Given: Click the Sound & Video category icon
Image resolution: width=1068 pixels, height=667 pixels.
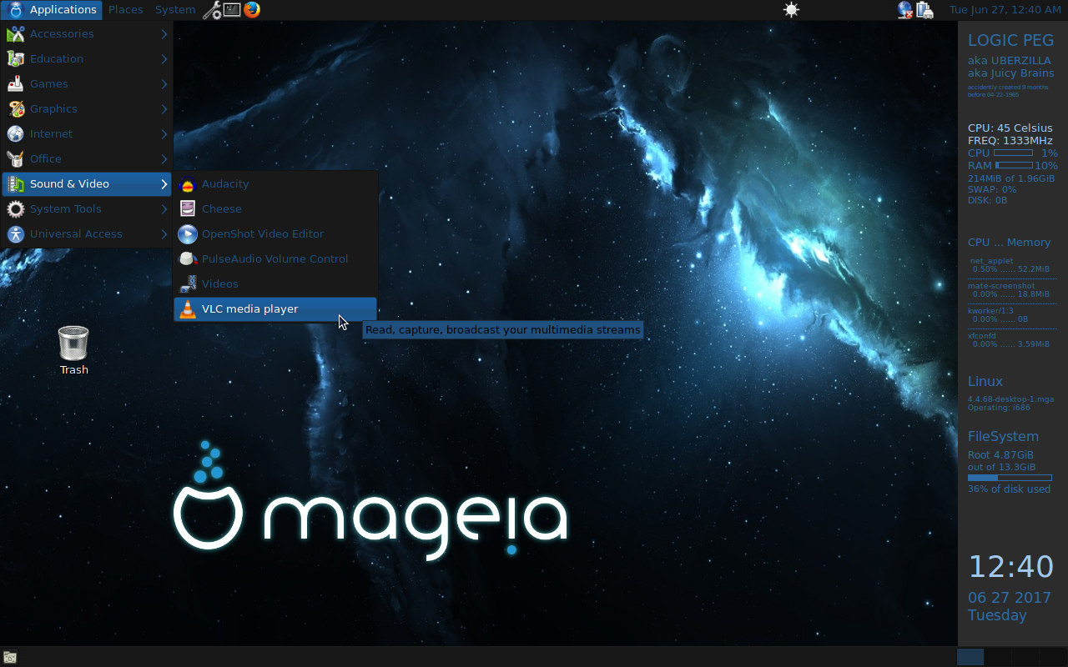Looking at the screenshot, I should pyautogui.click(x=15, y=184).
